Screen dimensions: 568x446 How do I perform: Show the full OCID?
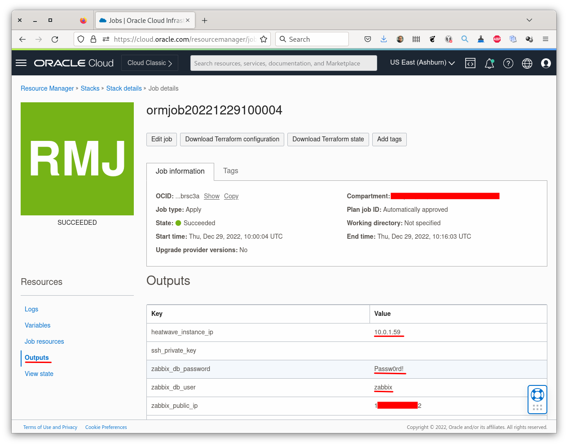coord(211,196)
